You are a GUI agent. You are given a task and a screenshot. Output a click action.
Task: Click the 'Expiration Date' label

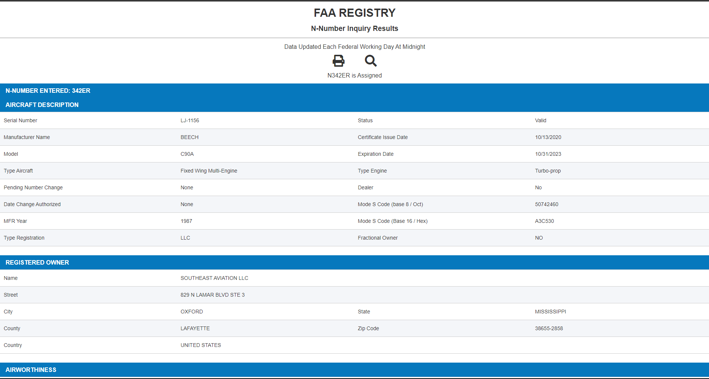376,154
